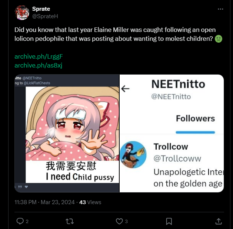
Task: Click the reply speech bubble icon
Action: point(20,221)
